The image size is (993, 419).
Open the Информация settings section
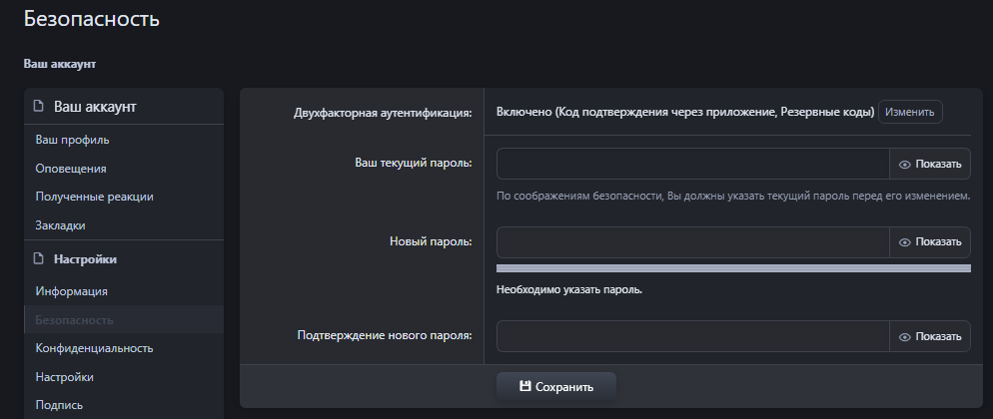click(x=71, y=291)
